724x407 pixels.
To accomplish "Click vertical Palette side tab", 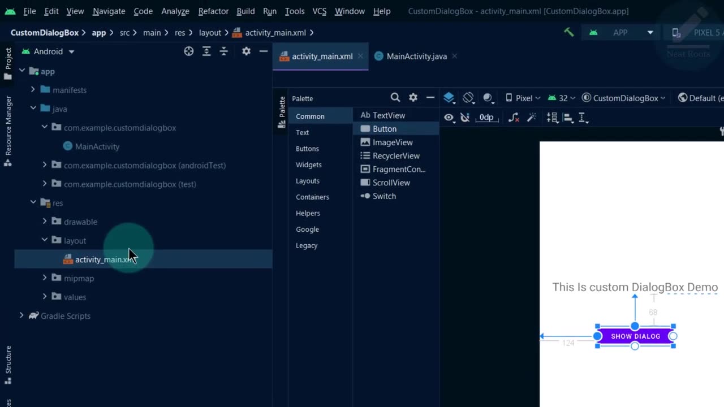I will (x=282, y=112).
